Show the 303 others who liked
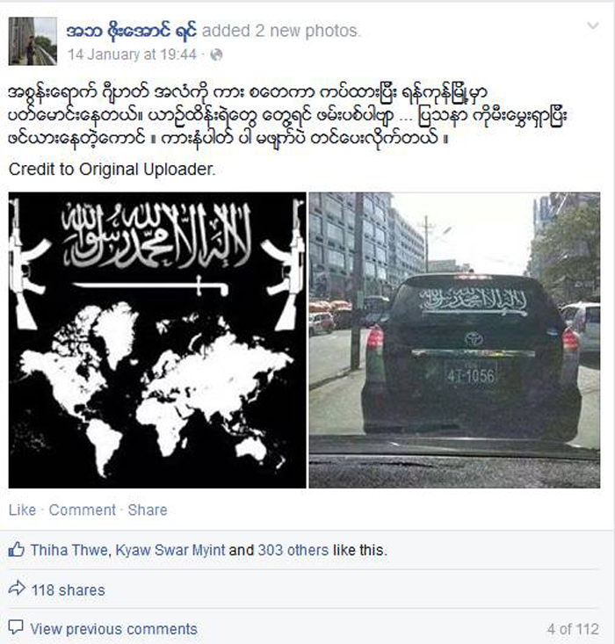This screenshot has height=644, width=615. point(293,550)
